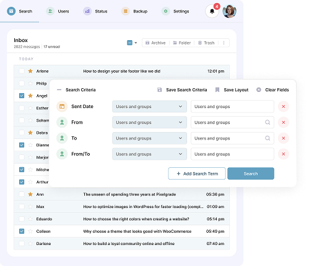Open the From condition dropdown
This screenshot has width=309, height=266.
149,122
